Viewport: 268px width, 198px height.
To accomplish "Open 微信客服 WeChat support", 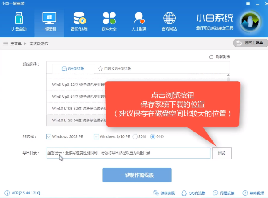I will (x=164, y=193).
